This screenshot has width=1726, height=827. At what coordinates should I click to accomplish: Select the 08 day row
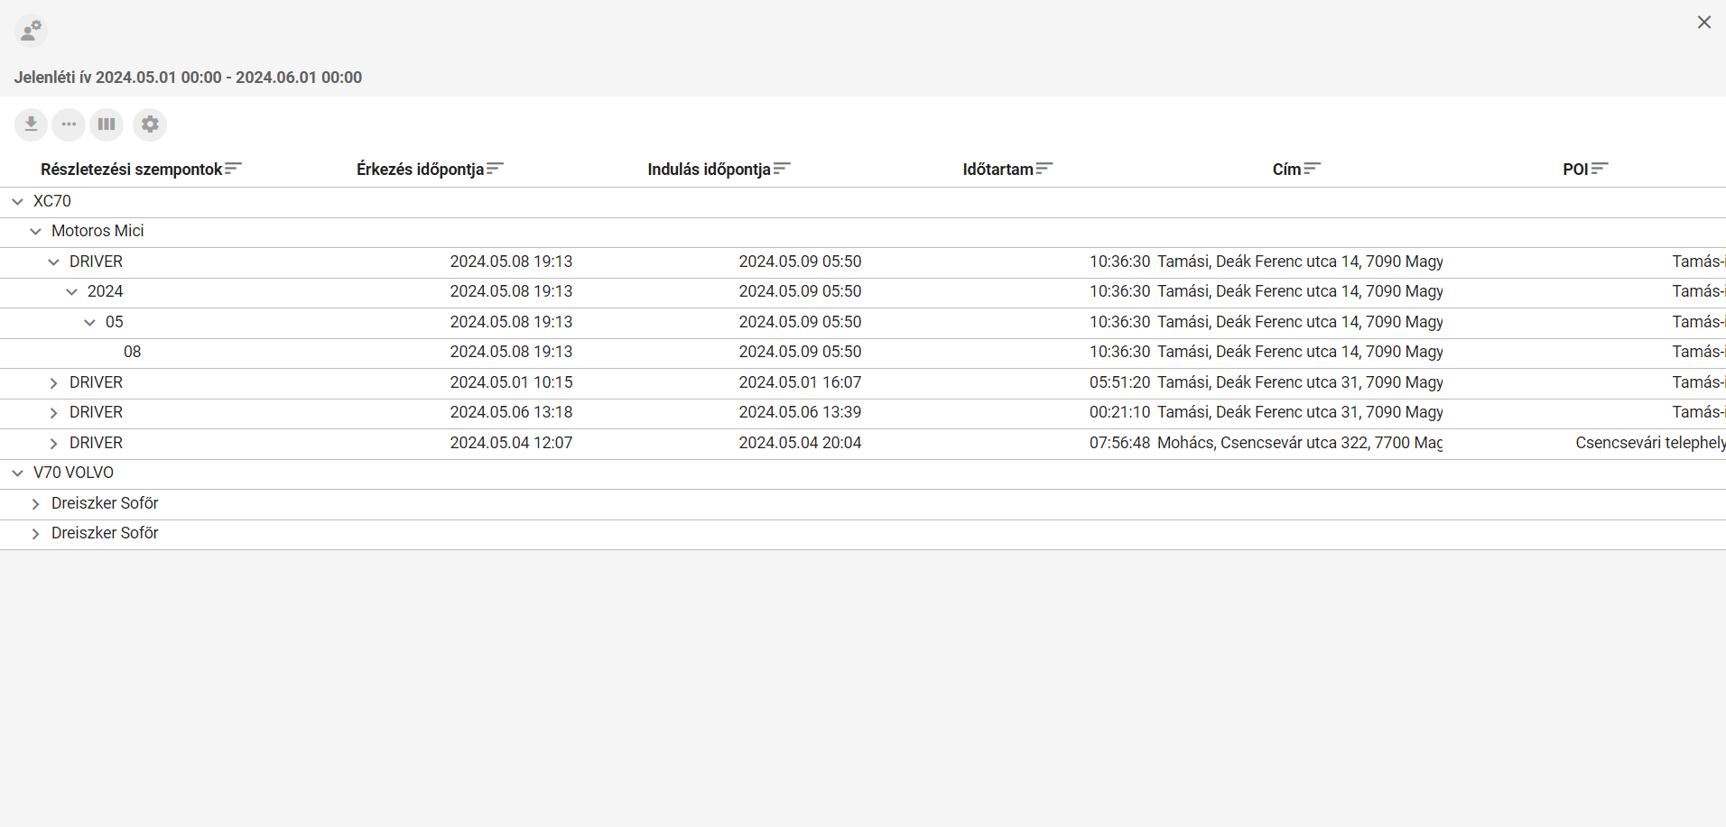(x=133, y=353)
